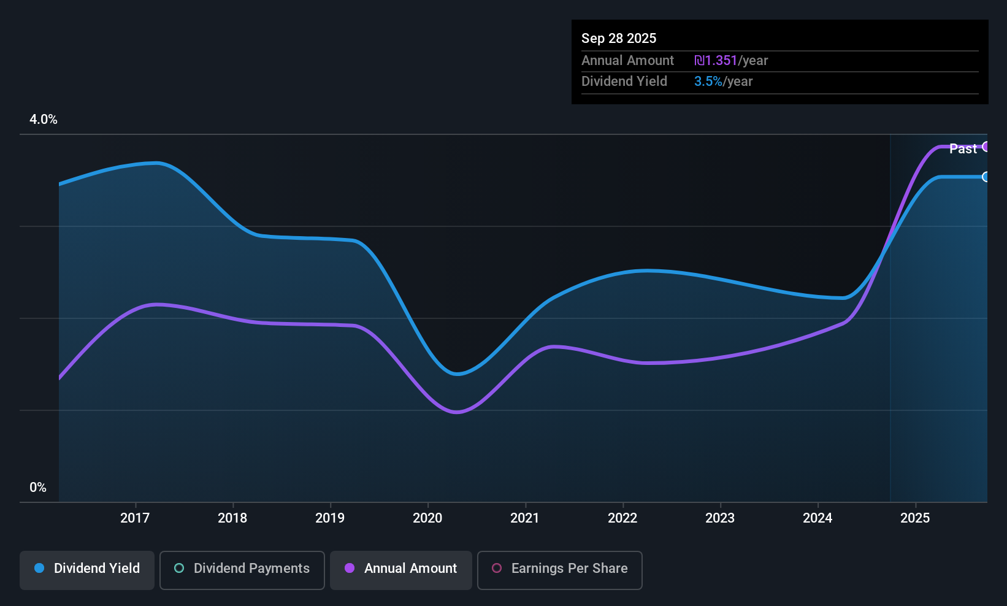The width and height of the screenshot is (1007, 606).
Task: Toggle the Dividend Yield legend button
Action: tap(87, 570)
